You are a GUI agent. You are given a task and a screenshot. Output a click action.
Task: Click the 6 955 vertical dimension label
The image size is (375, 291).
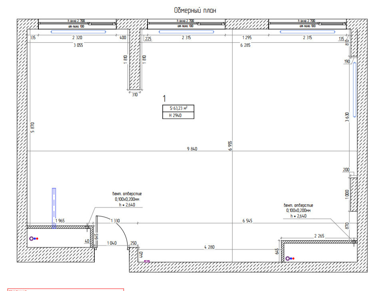(x=230, y=145)
